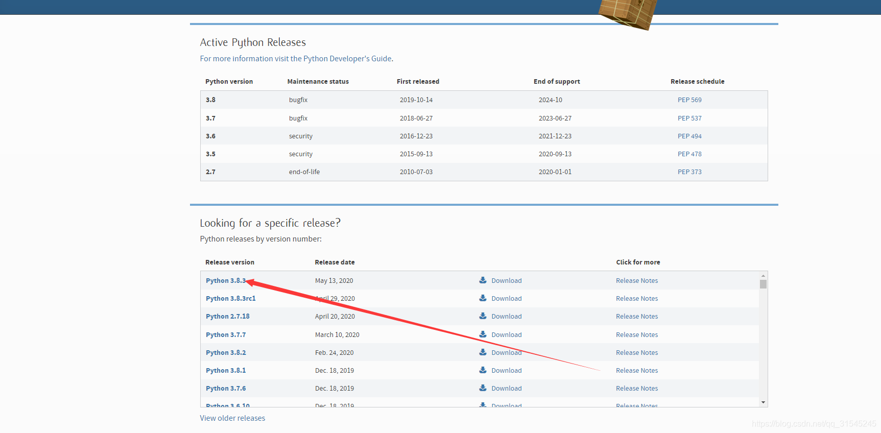Select the 2010-07-03 first released cell
Image resolution: width=881 pixels, height=433 pixels.
coord(416,172)
